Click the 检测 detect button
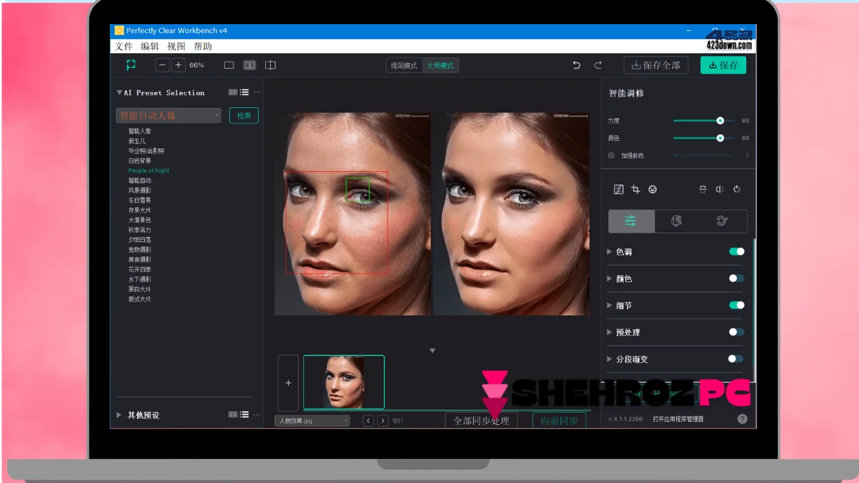859x483 pixels. 244,115
